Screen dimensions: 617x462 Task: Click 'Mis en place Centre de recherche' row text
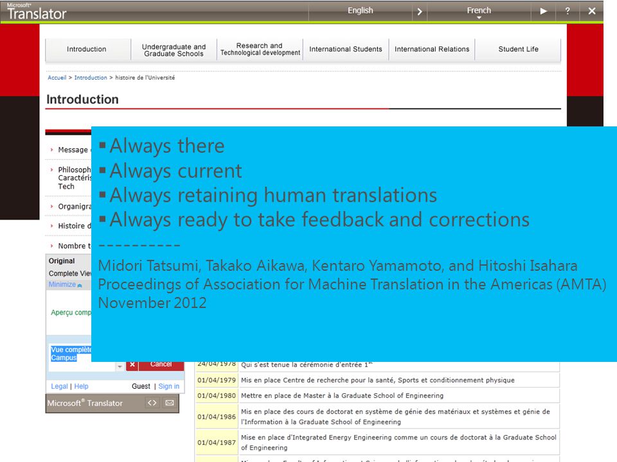pos(378,380)
